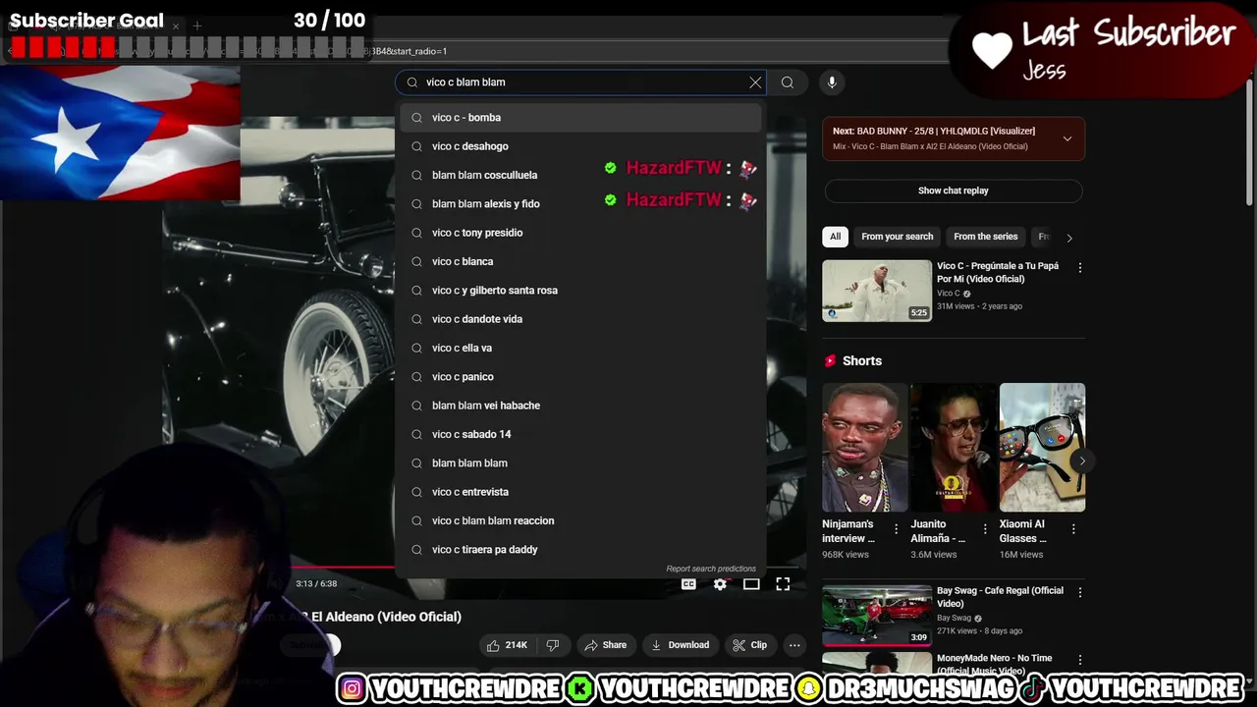Image resolution: width=1257 pixels, height=707 pixels.
Task: Show next shorts with arrow
Action: coord(1081,461)
